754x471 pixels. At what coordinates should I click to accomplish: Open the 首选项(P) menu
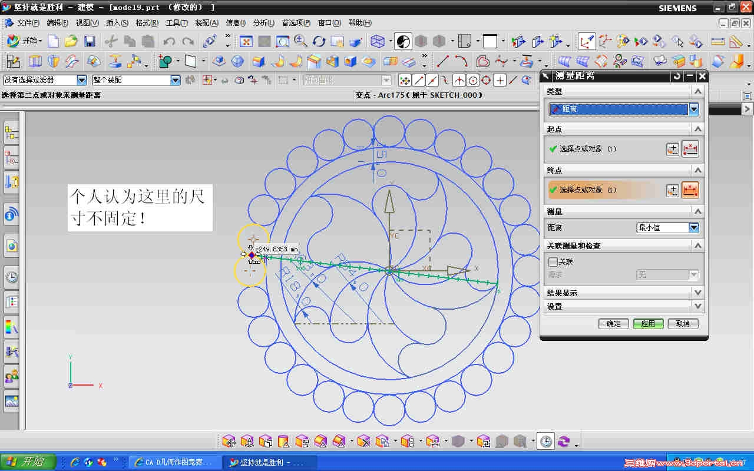click(x=296, y=23)
